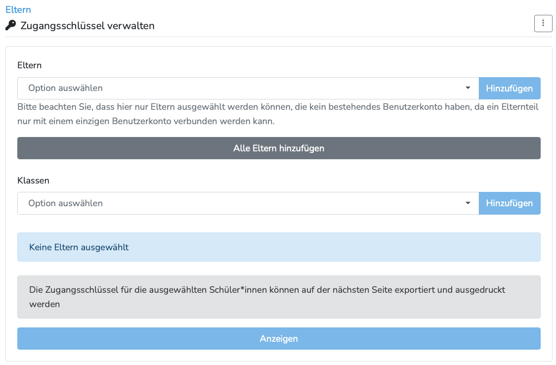Click the blue Anzeigen button
Screen dimensions: 556x365
pyautogui.click(x=279, y=339)
